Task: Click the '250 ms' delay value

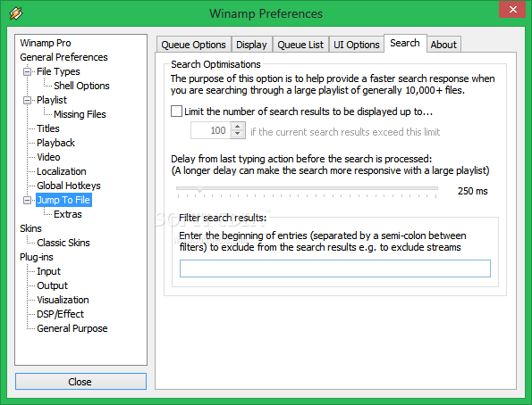Action: [472, 191]
